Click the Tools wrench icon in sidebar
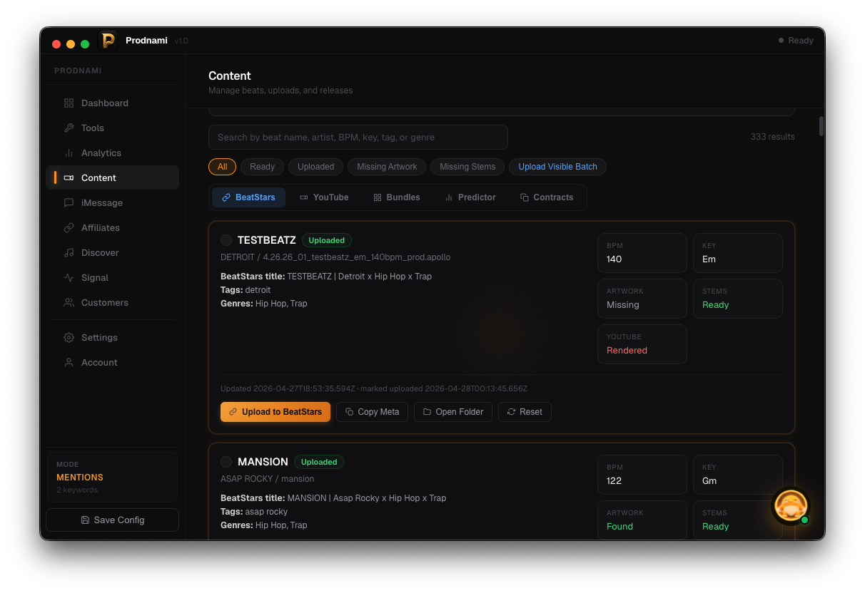 (69, 128)
